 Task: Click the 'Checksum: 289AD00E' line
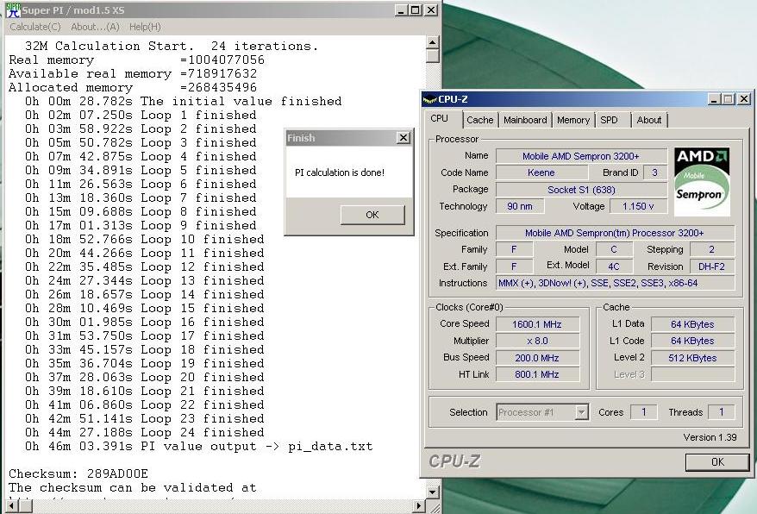(x=78, y=474)
